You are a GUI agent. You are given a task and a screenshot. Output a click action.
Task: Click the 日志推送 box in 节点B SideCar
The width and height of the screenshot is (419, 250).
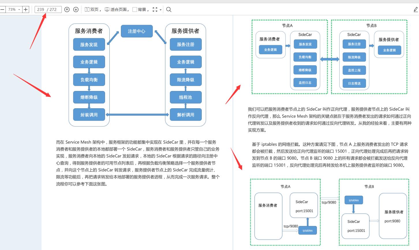tap(354, 83)
